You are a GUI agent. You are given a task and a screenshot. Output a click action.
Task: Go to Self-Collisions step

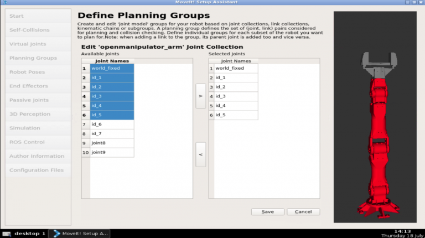tap(38, 30)
